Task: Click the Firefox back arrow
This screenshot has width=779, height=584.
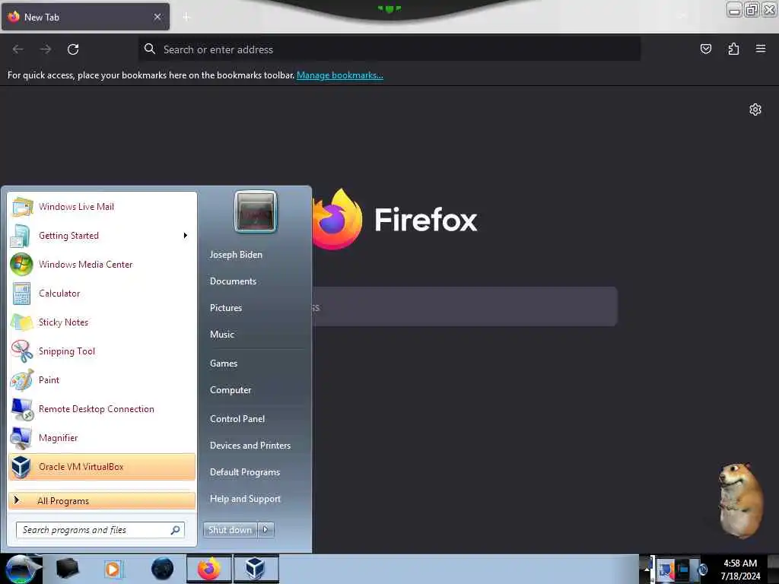Action: (x=18, y=49)
